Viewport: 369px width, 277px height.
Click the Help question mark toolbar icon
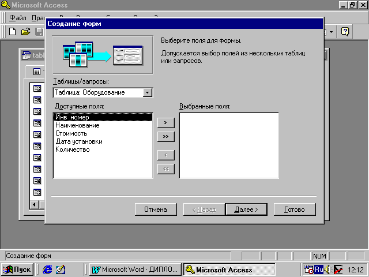click(x=345, y=31)
